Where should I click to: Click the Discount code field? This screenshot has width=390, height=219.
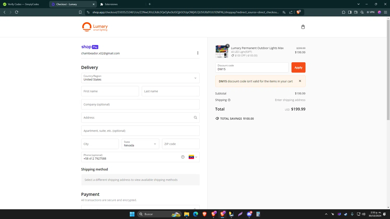pos(252,67)
